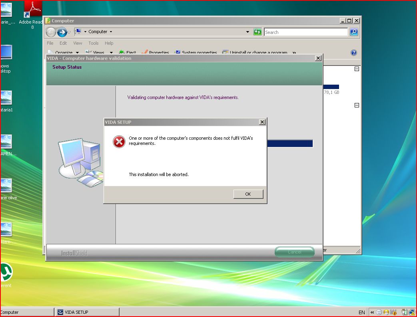Click the VIDA SETUP taskbar button
Screen dimensions: 417x317
click(87, 312)
